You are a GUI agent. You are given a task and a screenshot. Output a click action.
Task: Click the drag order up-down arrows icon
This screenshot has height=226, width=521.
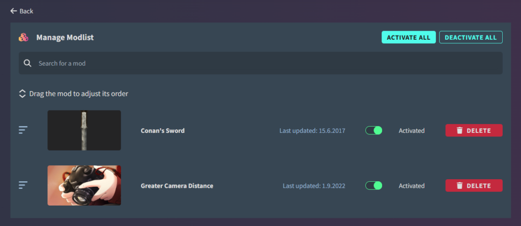pyautogui.click(x=22, y=94)
